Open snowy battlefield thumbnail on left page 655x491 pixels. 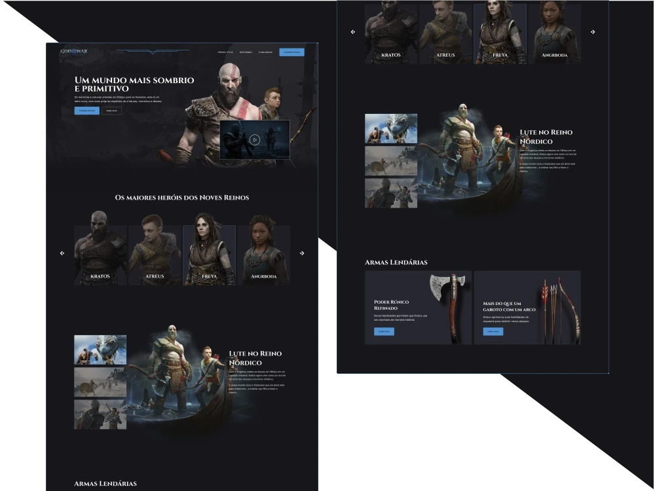(x=100, y=382)
